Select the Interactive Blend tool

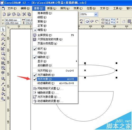point(3,78)
